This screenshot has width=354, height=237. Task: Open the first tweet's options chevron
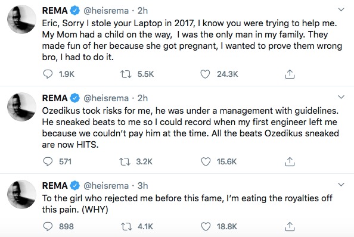pyautogui.click(x=341, y=10)
